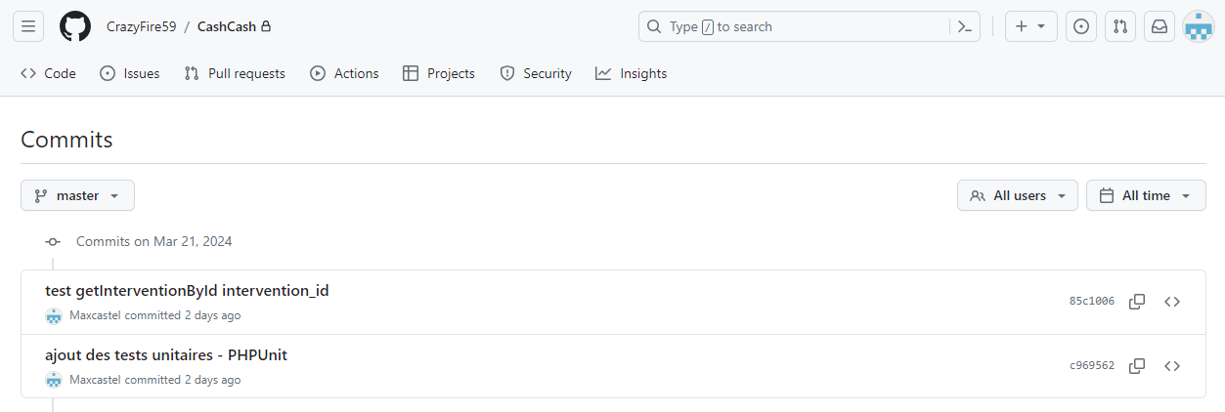Expand the master branch selector
This screenshot has height=412, width=1225.
[x=77, y=195]
